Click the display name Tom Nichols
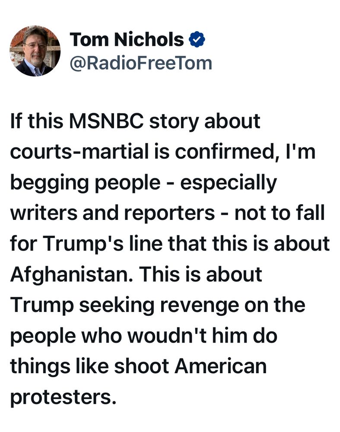 coord(127,40)
